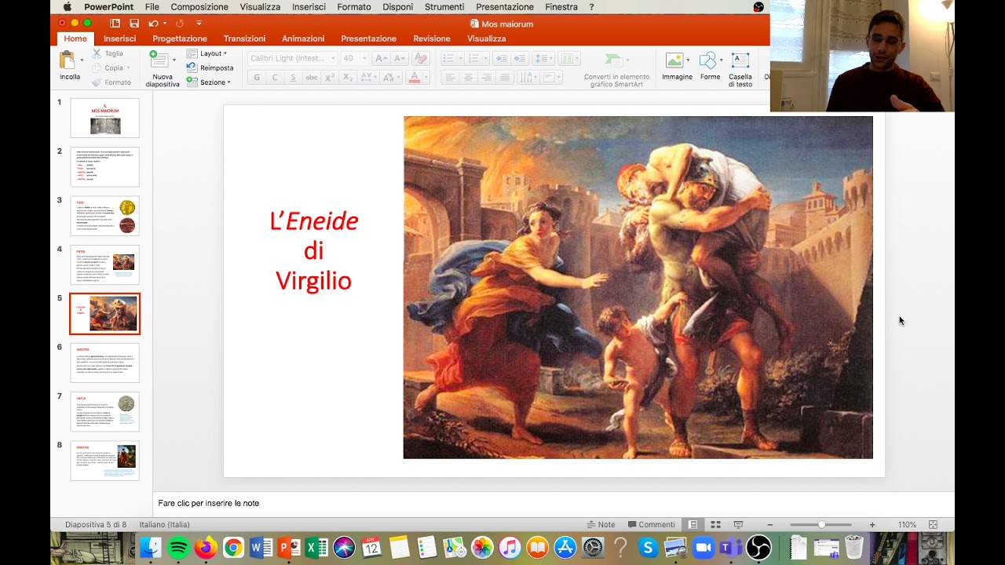This screenshot has height=565, width=1005.
Task: Click Converti in elemento grafico SmartArt
Action: pyautogui.click(x=616, y=69)
